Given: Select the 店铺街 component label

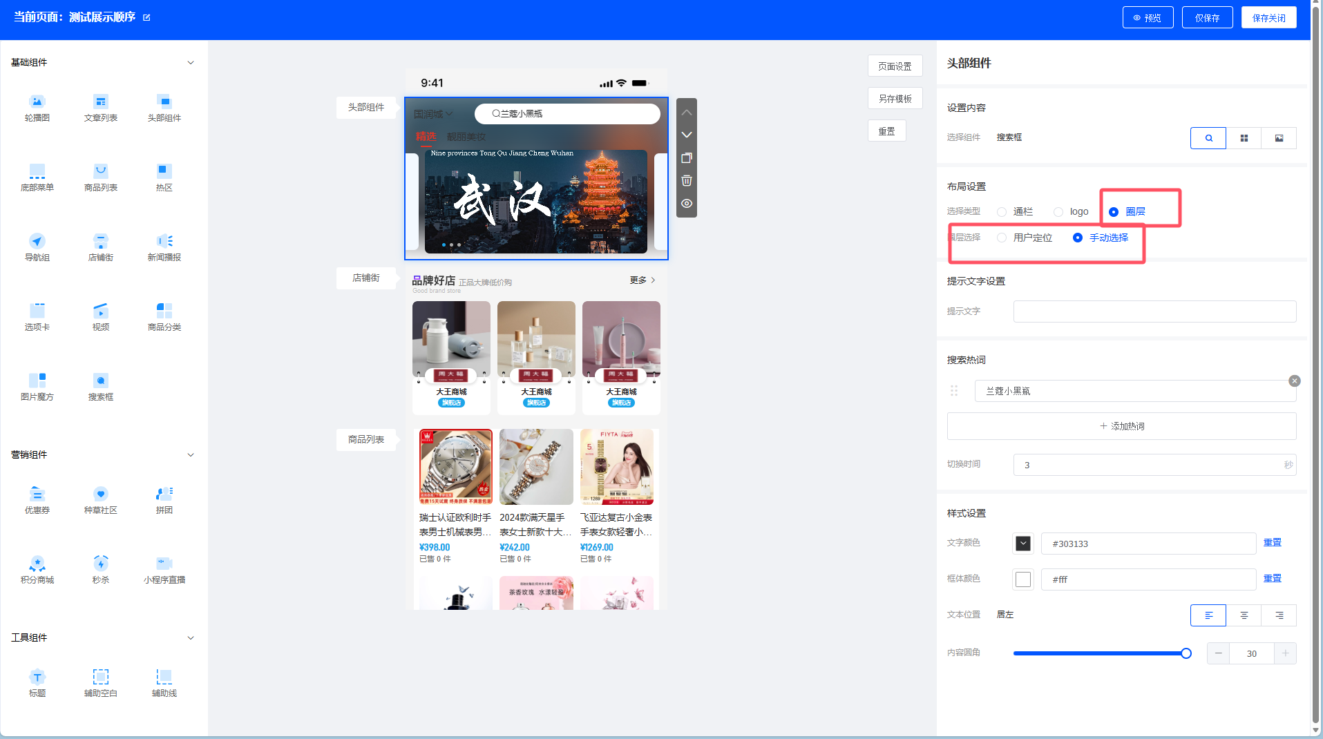Looking at the screenshot, I should pyautogui.click(x=365, y=278).
